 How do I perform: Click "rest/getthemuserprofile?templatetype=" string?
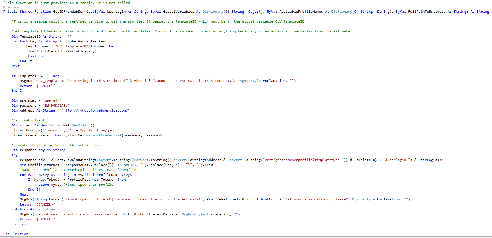(304, 160)
